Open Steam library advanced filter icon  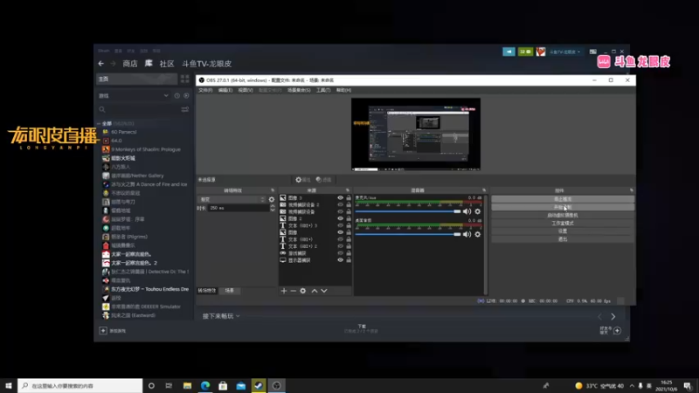pyautogui.click(x=184, y=110)
